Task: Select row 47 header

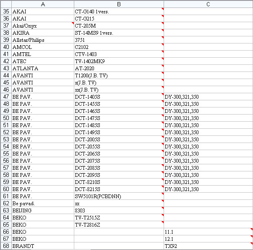Action: pos(6,97)
